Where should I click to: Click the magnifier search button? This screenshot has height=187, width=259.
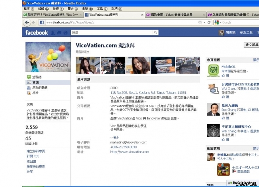(155, 32)
